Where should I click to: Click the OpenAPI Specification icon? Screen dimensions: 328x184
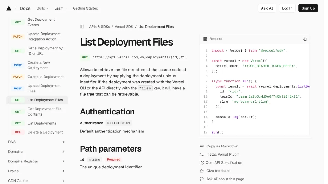coord(202,163)
